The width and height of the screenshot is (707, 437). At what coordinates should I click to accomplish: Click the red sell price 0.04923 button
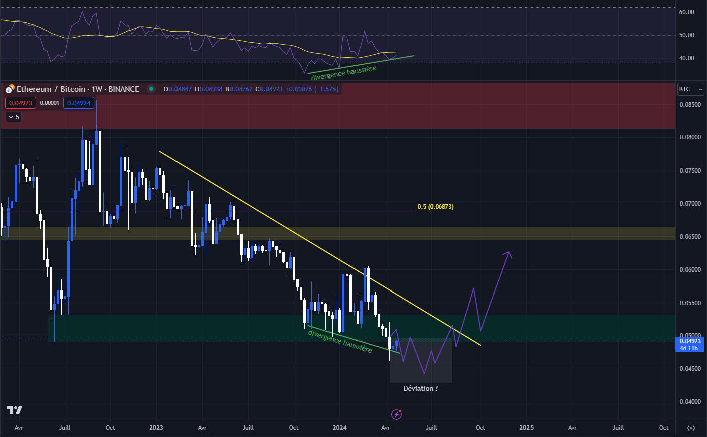20,102
